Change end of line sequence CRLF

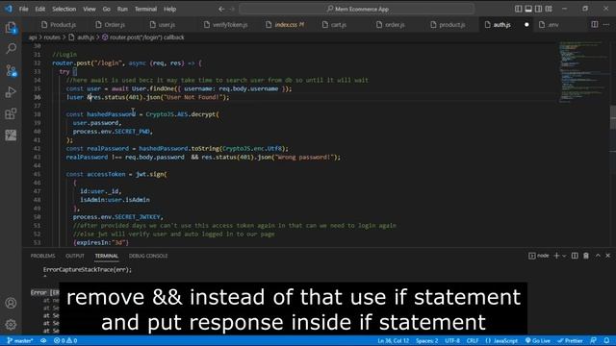473,340
